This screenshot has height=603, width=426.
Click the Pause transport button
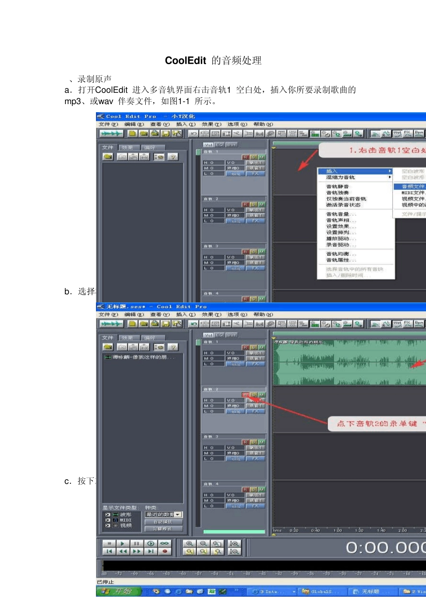pyautogui.click(x=136, y=543)
